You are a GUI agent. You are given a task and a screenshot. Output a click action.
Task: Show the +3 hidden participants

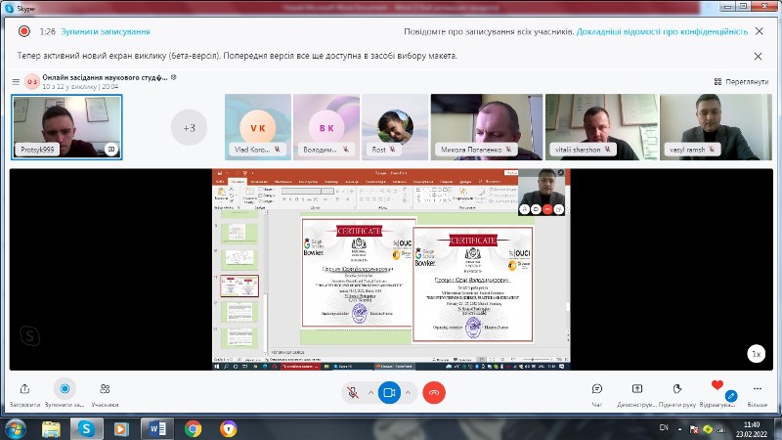pyautogui.click(x=190, y=127)
